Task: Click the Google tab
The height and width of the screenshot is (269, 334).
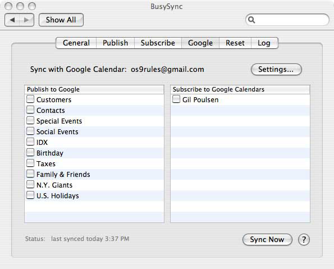Action: (x=200, y=43)
